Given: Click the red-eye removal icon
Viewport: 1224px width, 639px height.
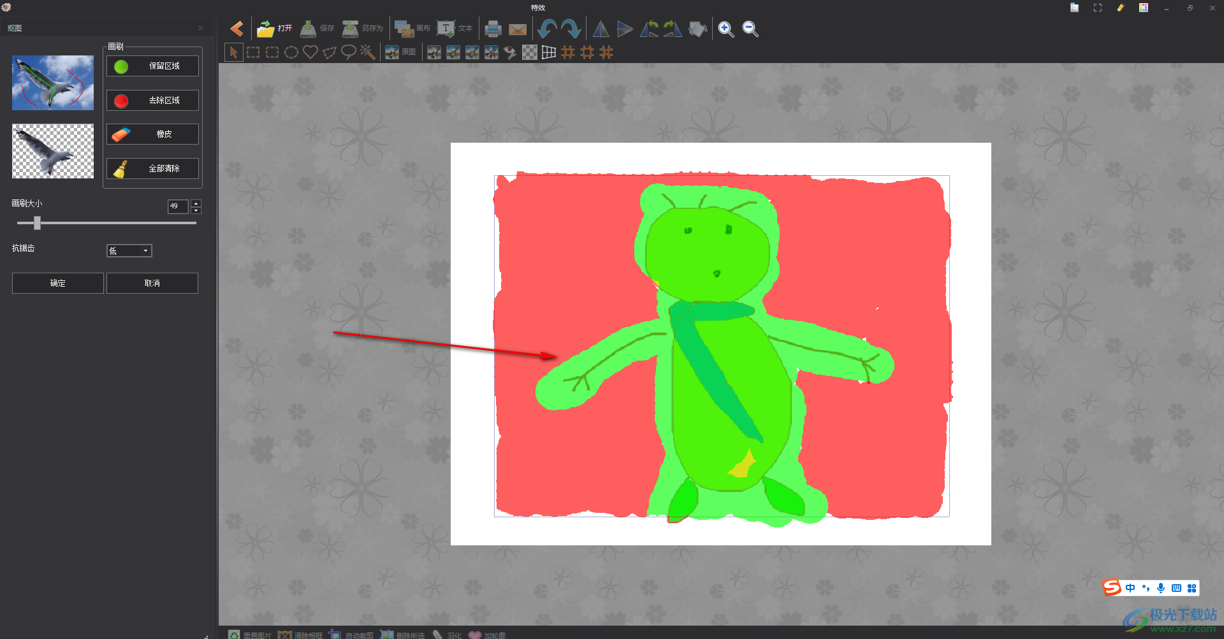Looking at the screenshot, I should [510, 52].
